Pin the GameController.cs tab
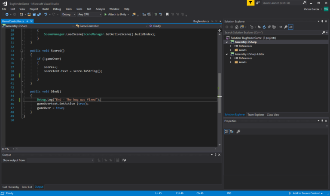 pyautogui.click(x=27, y=21)
